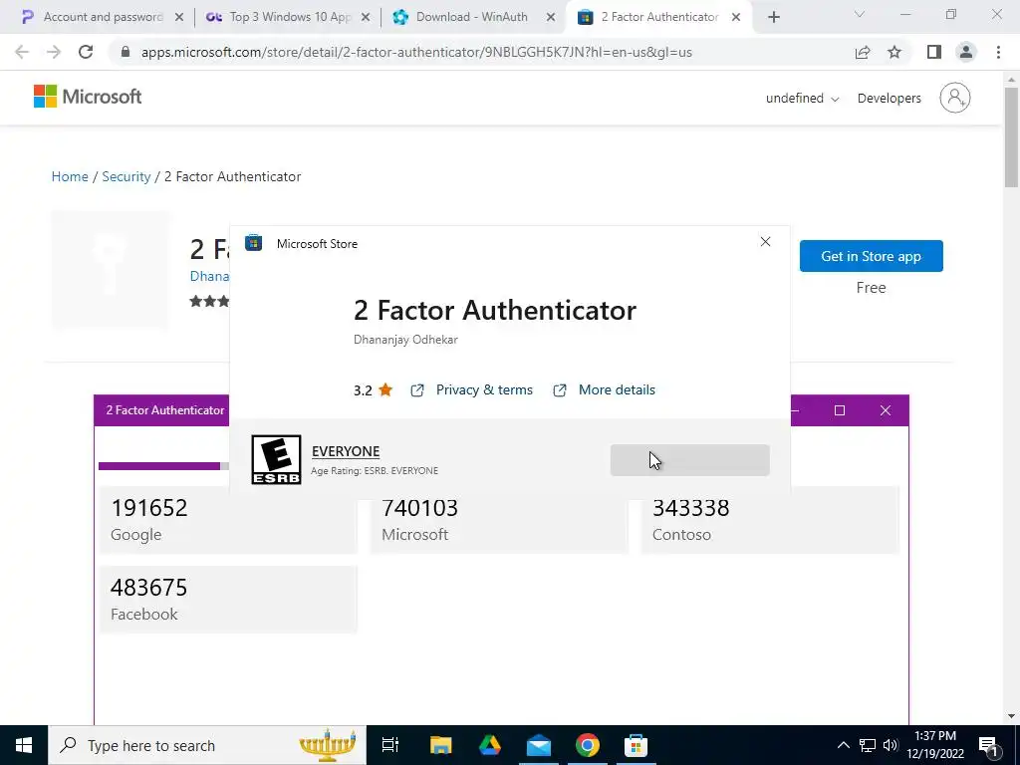Open Microsoft Store from taskbar

(x=636, y=745)
